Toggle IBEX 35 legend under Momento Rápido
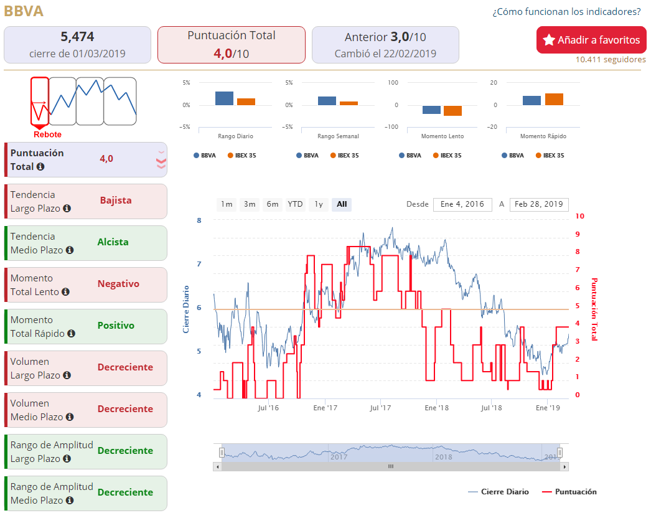Image resolution: width=651 pixels, height=518 pixels. [550, 156]
